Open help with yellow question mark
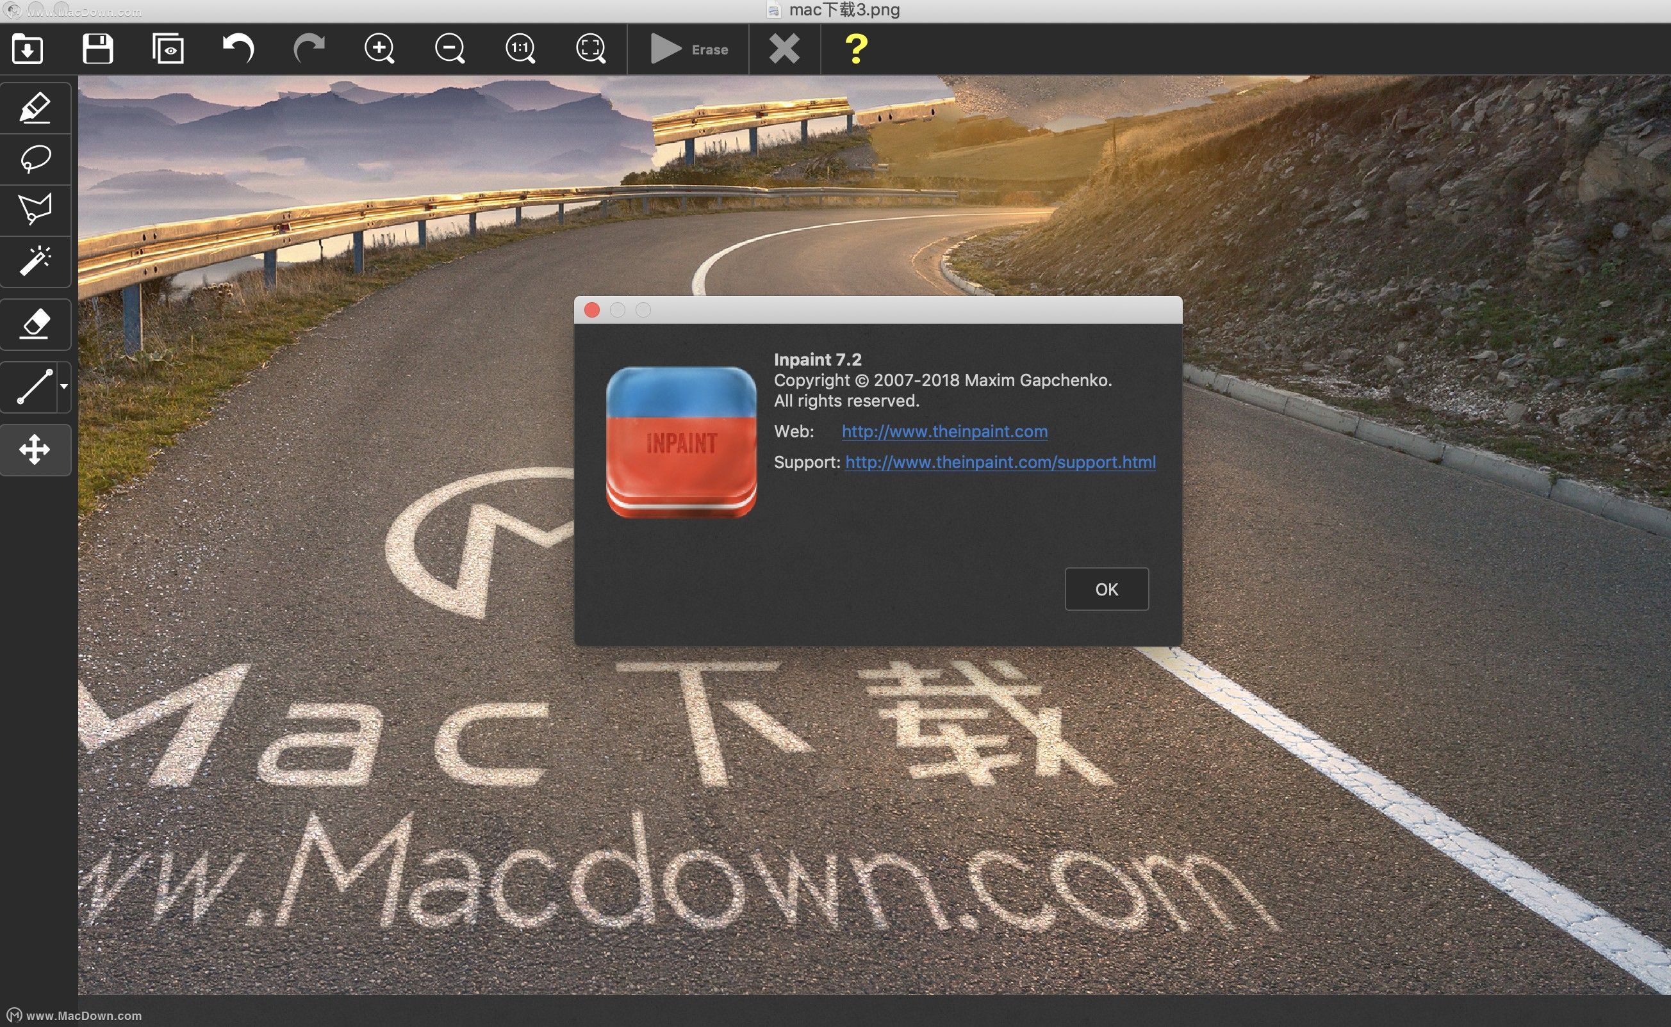The height and width of the screenshot is (1027, 1671). pyautogui.click(x=855, y=49)
